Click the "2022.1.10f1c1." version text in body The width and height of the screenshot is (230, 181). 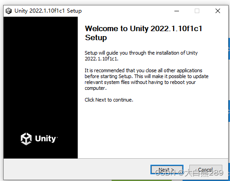102,59
